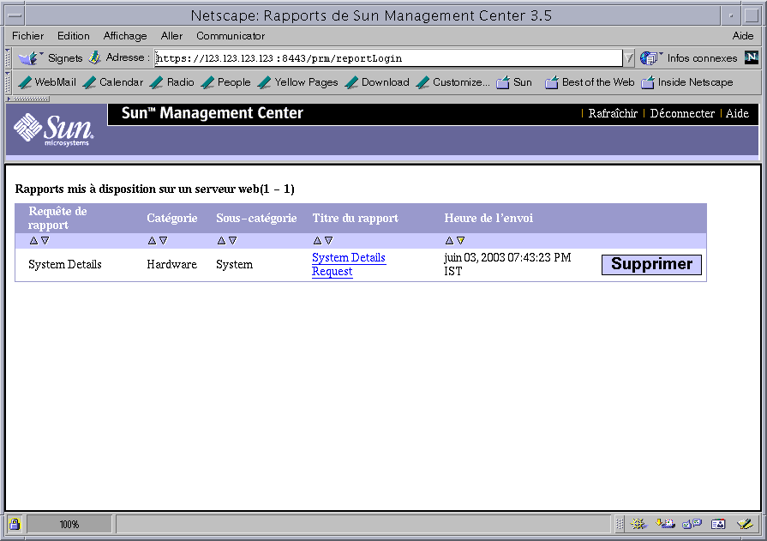The image size is (767, 541).
Task: Click the Heure de l'envoi column header
Action: (488, 219)
